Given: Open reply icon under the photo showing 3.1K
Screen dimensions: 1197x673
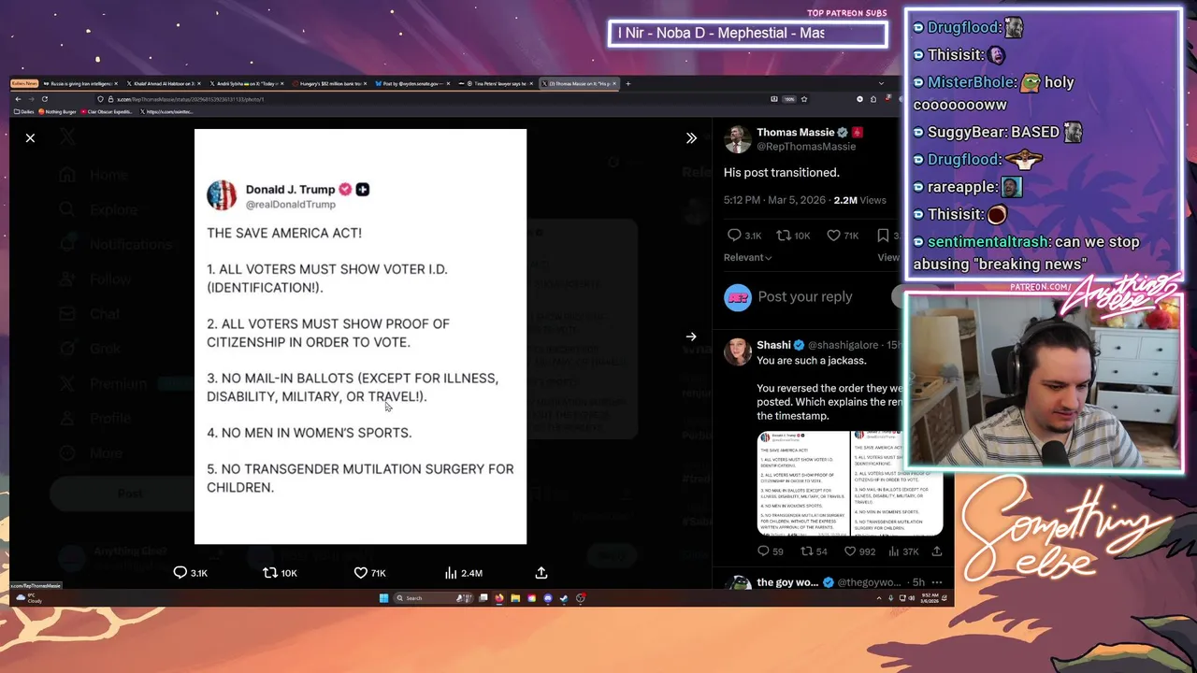Looking at the screenshot, I should pyautogui.click(x=180, y=573).
